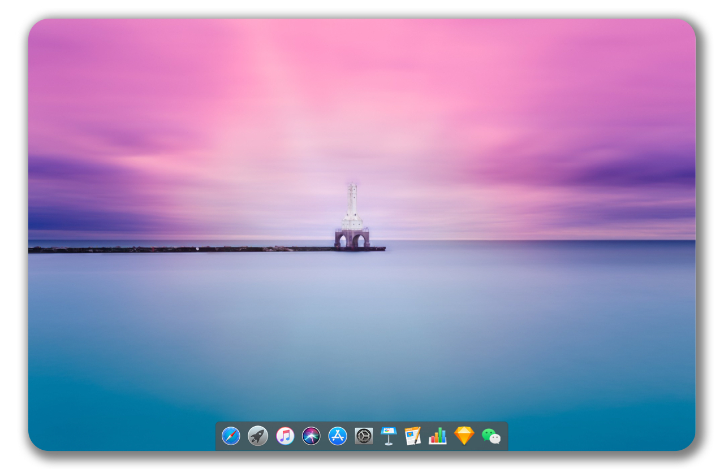Open System Preferences gear icon
Viewport: 724px width, 469px height.
(364, 436)
